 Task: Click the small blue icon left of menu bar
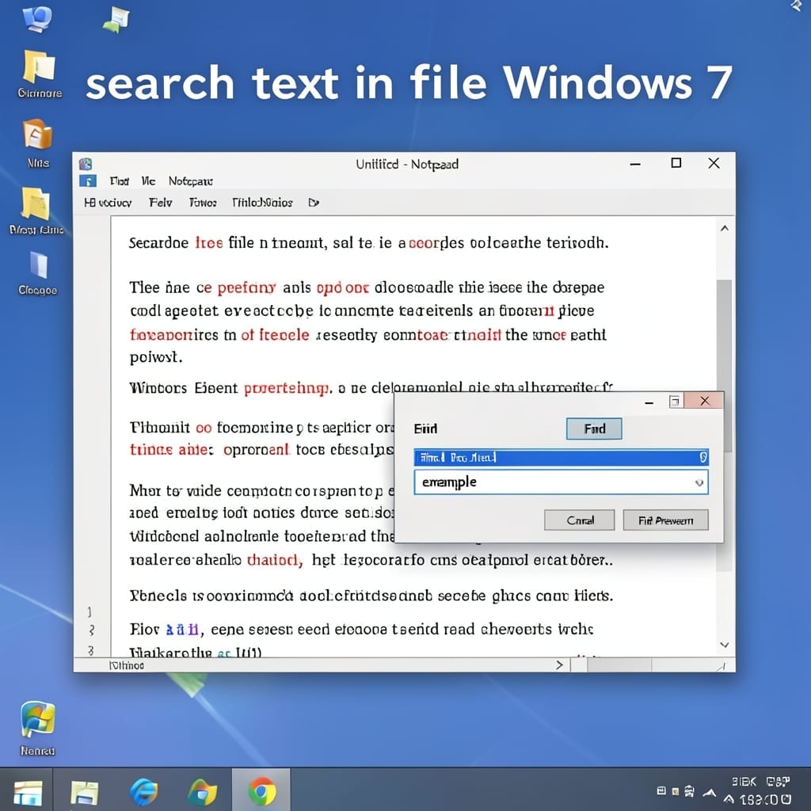[88, 181]
